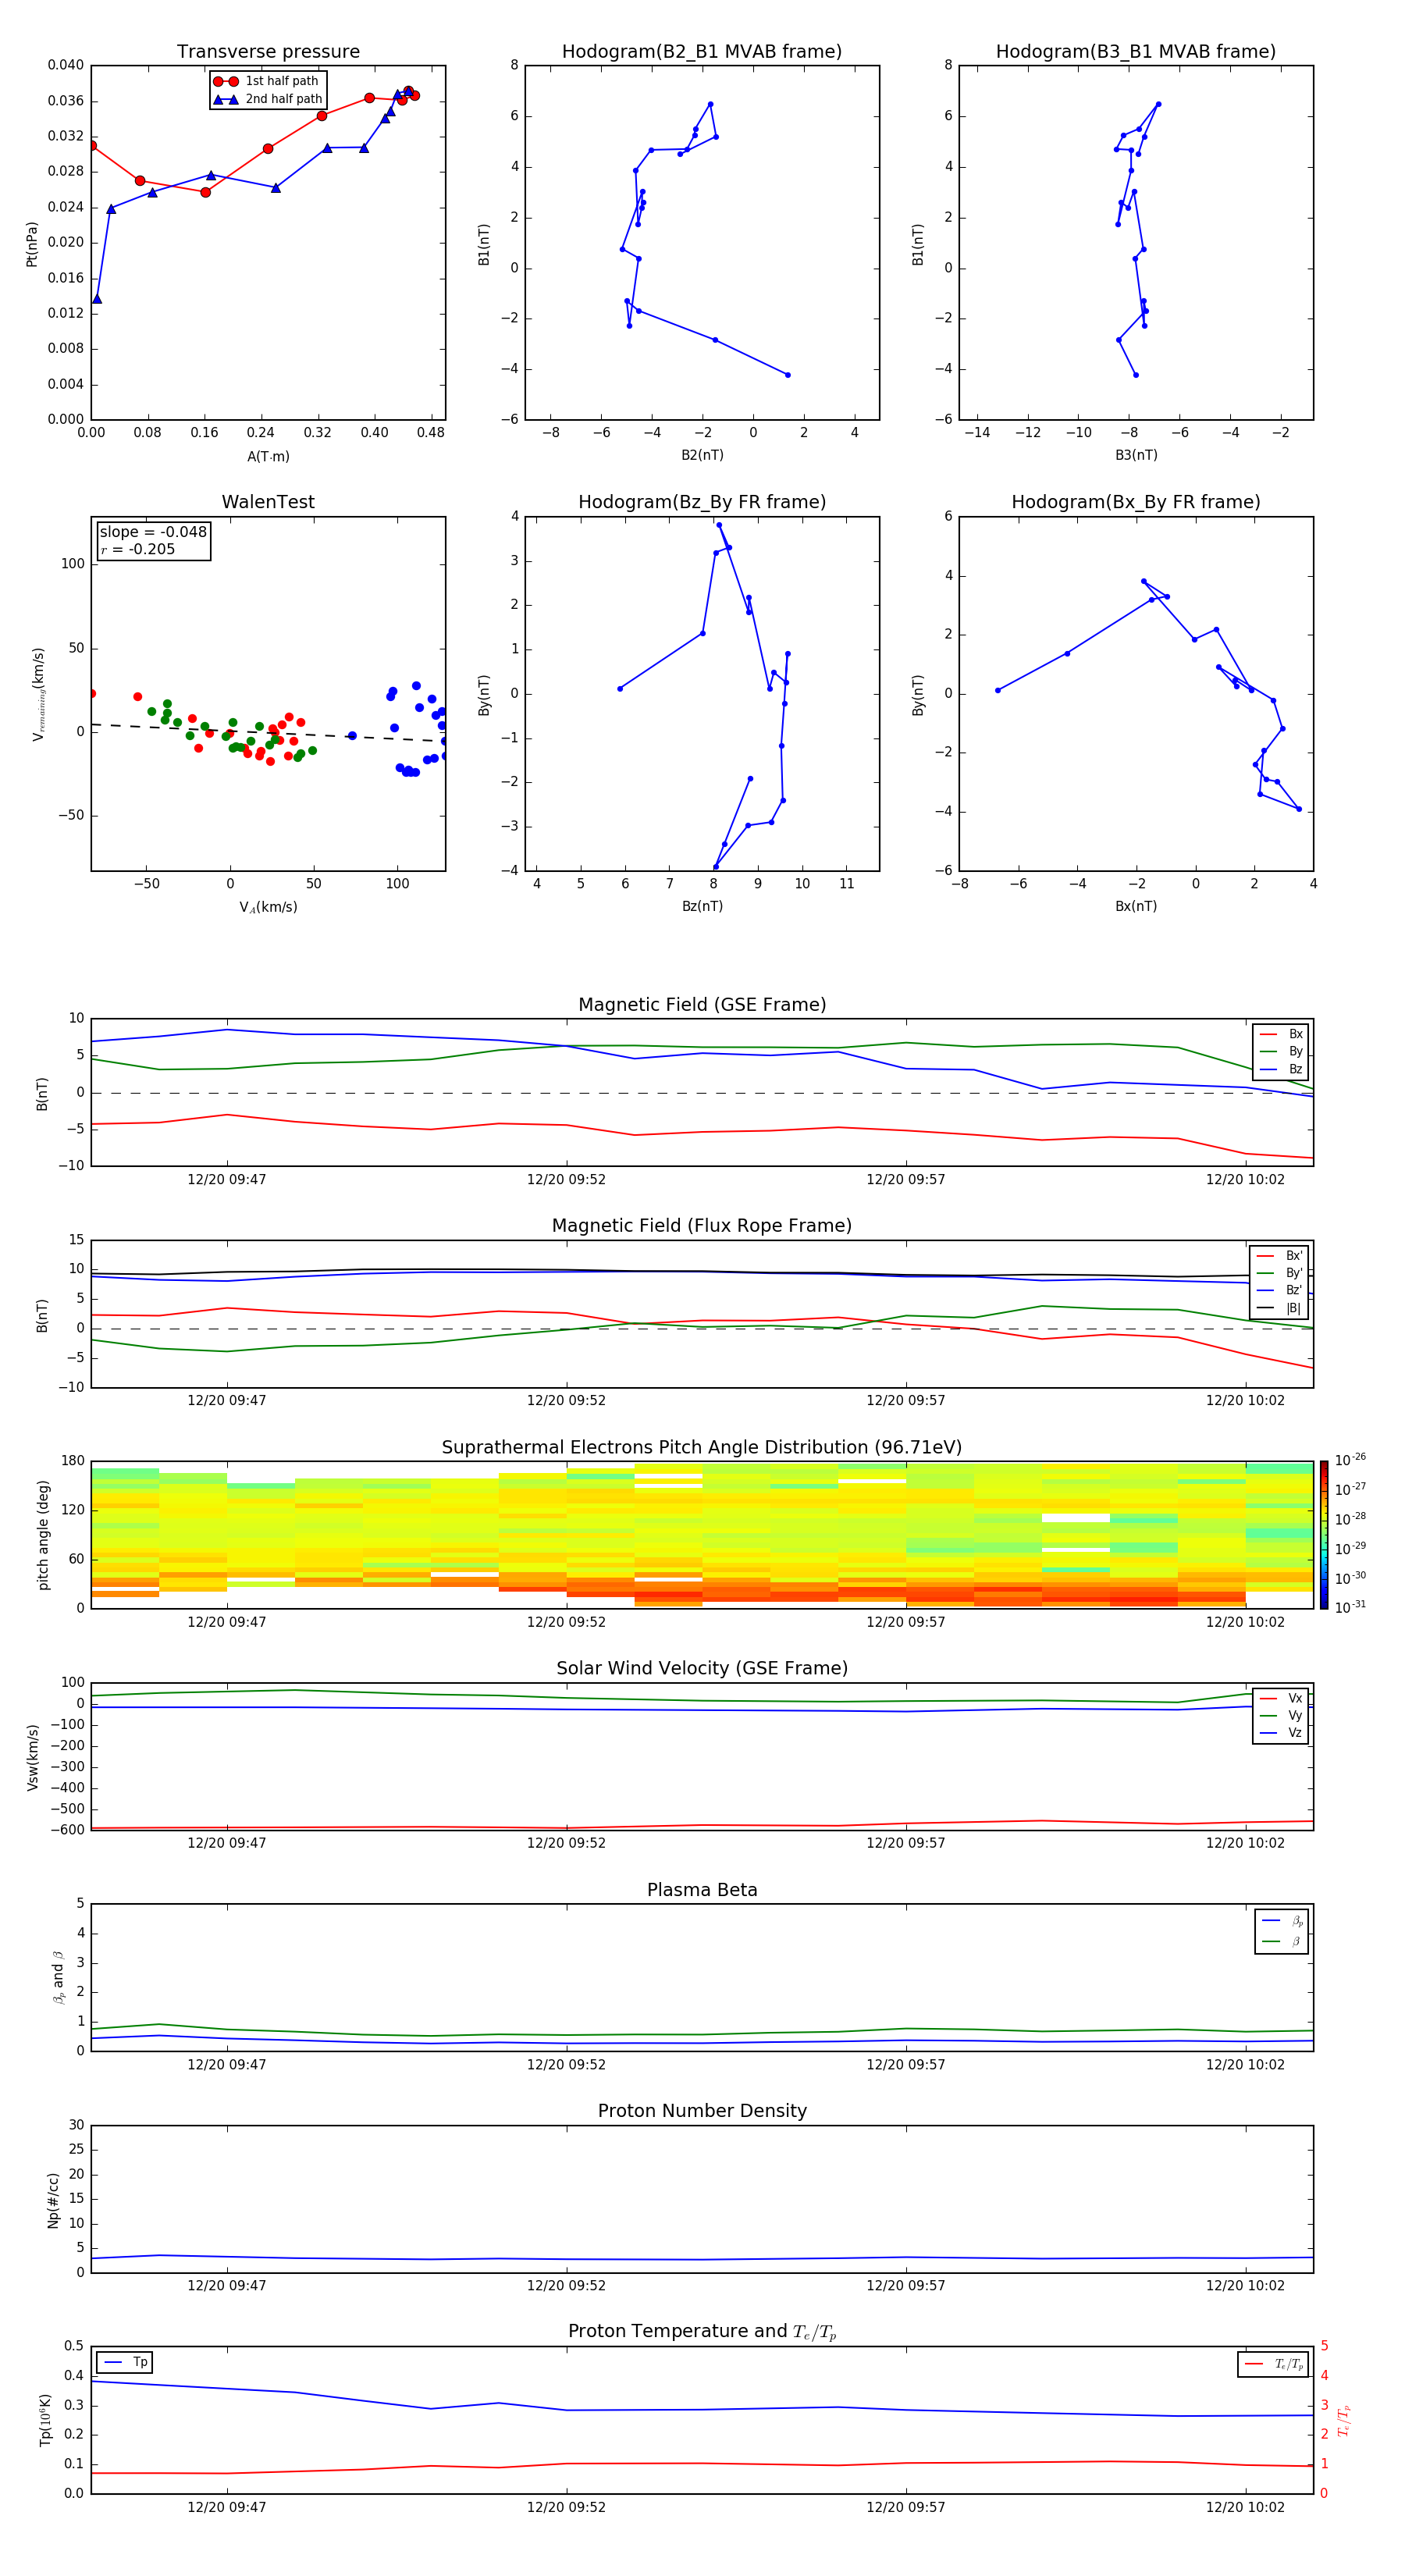Click the 'r = -0.205' annotation
The height and width of the screenshot is (2576, 1405).
(138, 549)
